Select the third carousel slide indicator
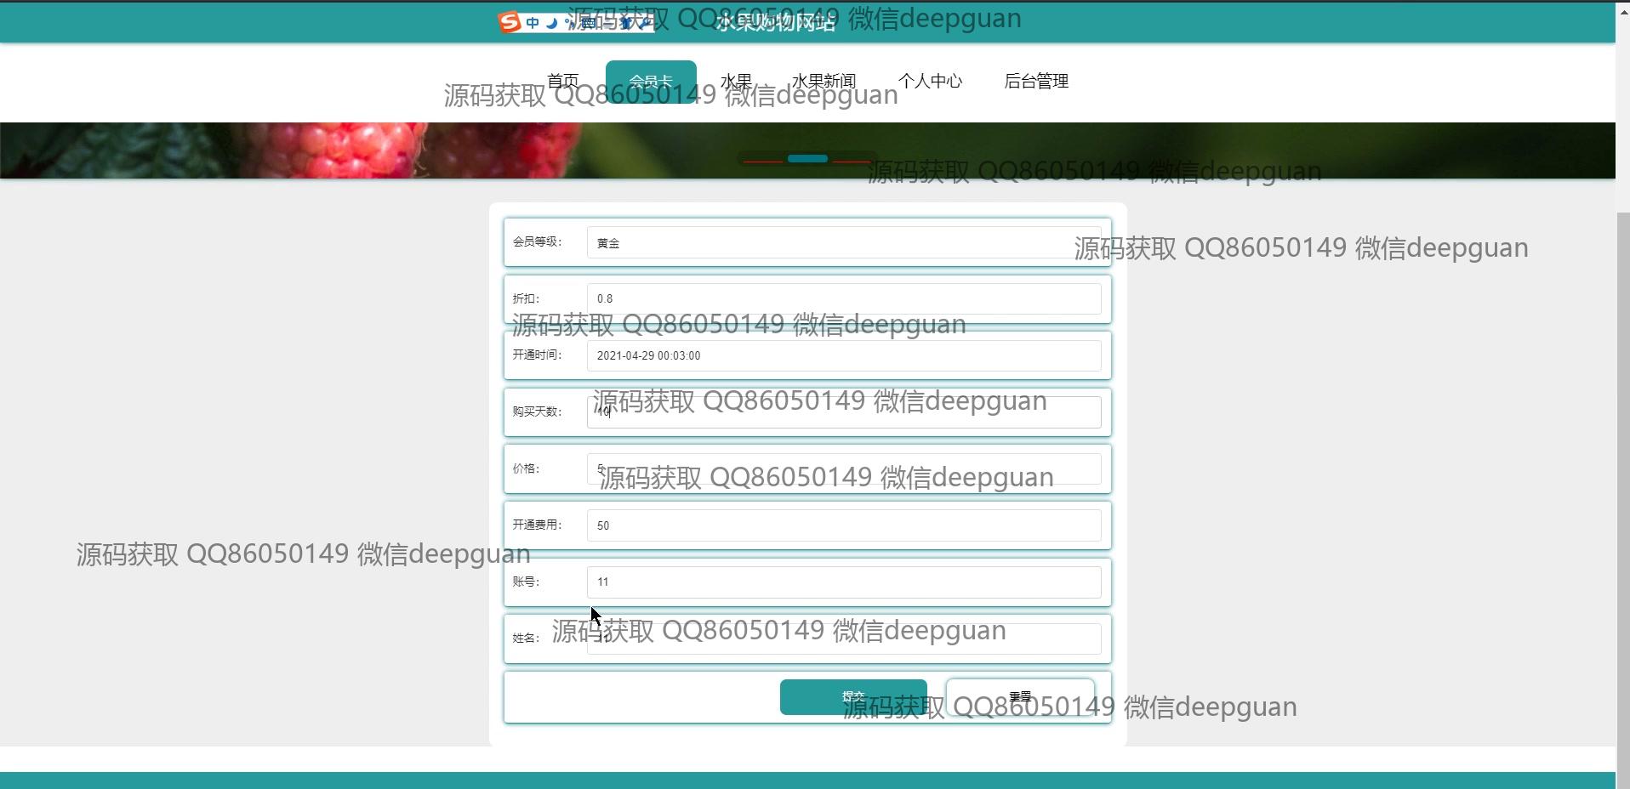Screen dimensions: 1630x789 tap(852, 160)
